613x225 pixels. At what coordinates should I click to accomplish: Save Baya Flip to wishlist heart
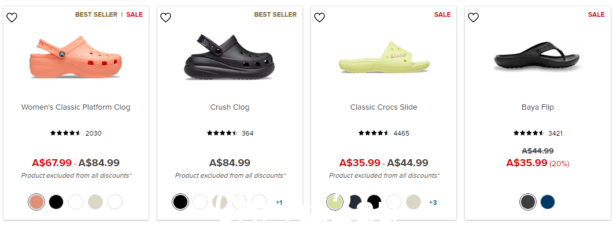coord(474,17)
